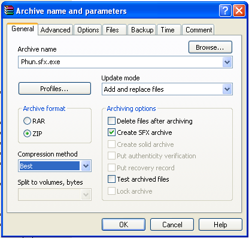
Task: Confirm with the OK button
Action: click(x=124, y=225)
